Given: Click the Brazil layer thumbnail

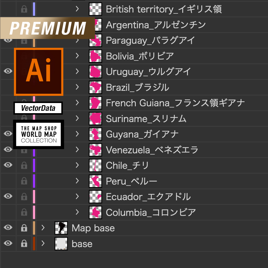Looking at the screenshot, I should [95, 87].
